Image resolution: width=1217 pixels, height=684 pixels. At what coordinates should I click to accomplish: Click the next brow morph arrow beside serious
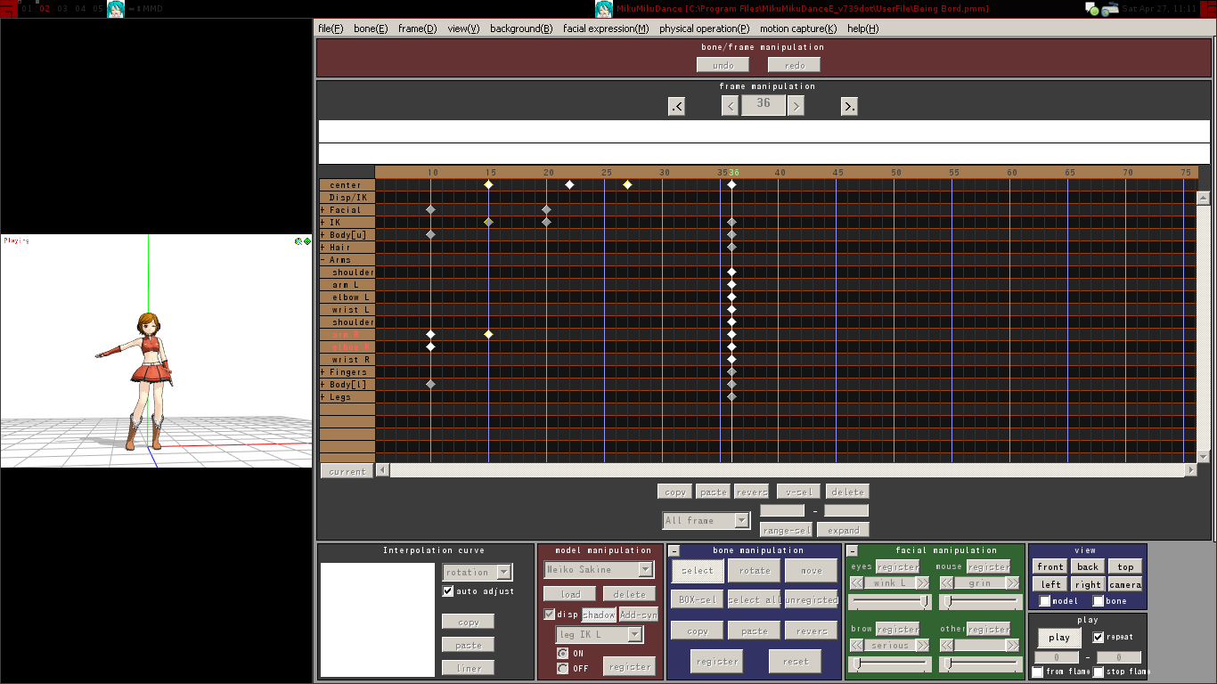coord(922,646)
